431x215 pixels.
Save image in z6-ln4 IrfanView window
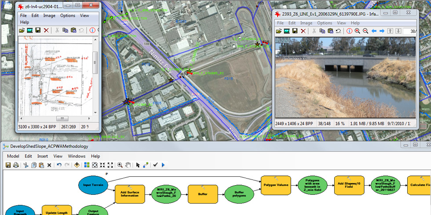[x=38, y=30]
